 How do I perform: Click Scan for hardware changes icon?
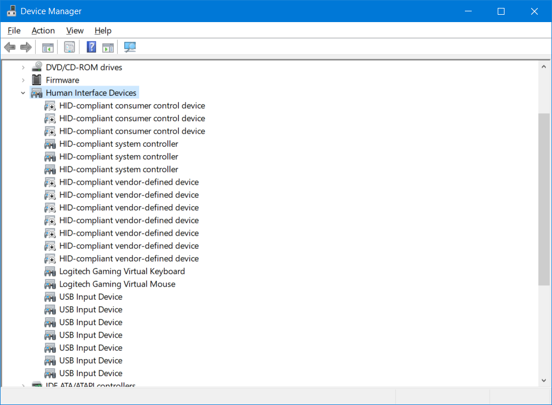130,47
